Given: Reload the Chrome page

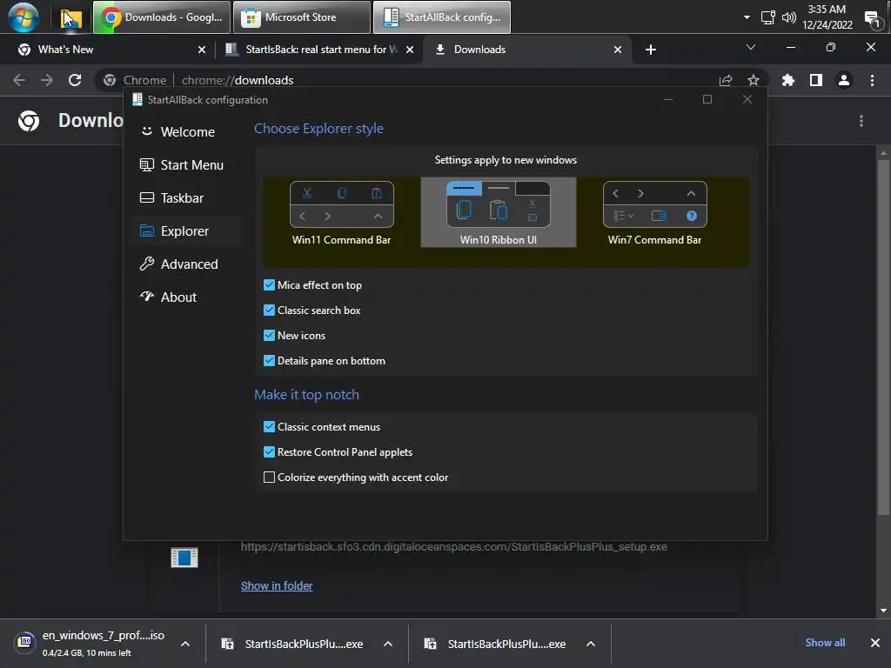Looking at the screenshot, I should pos(75,80).
